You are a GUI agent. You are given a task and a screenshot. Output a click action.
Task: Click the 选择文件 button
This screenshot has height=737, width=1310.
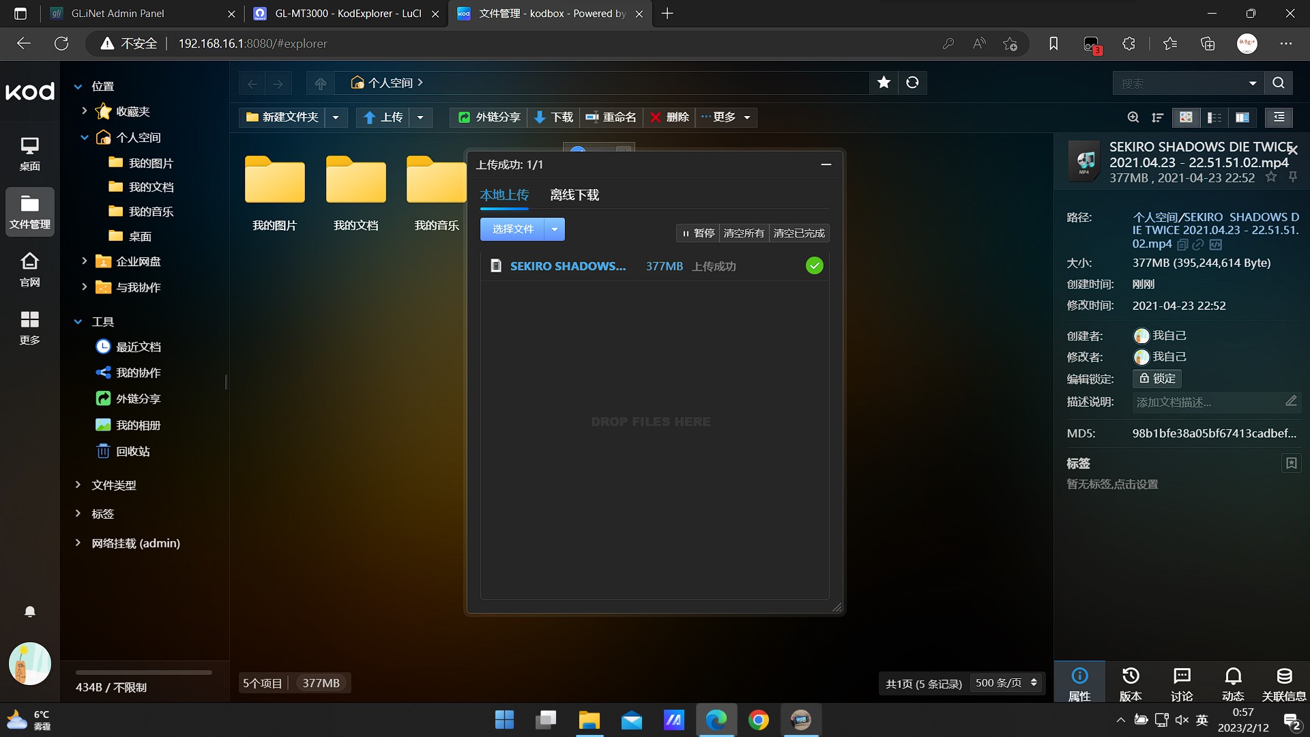click(x=512, y=229)
